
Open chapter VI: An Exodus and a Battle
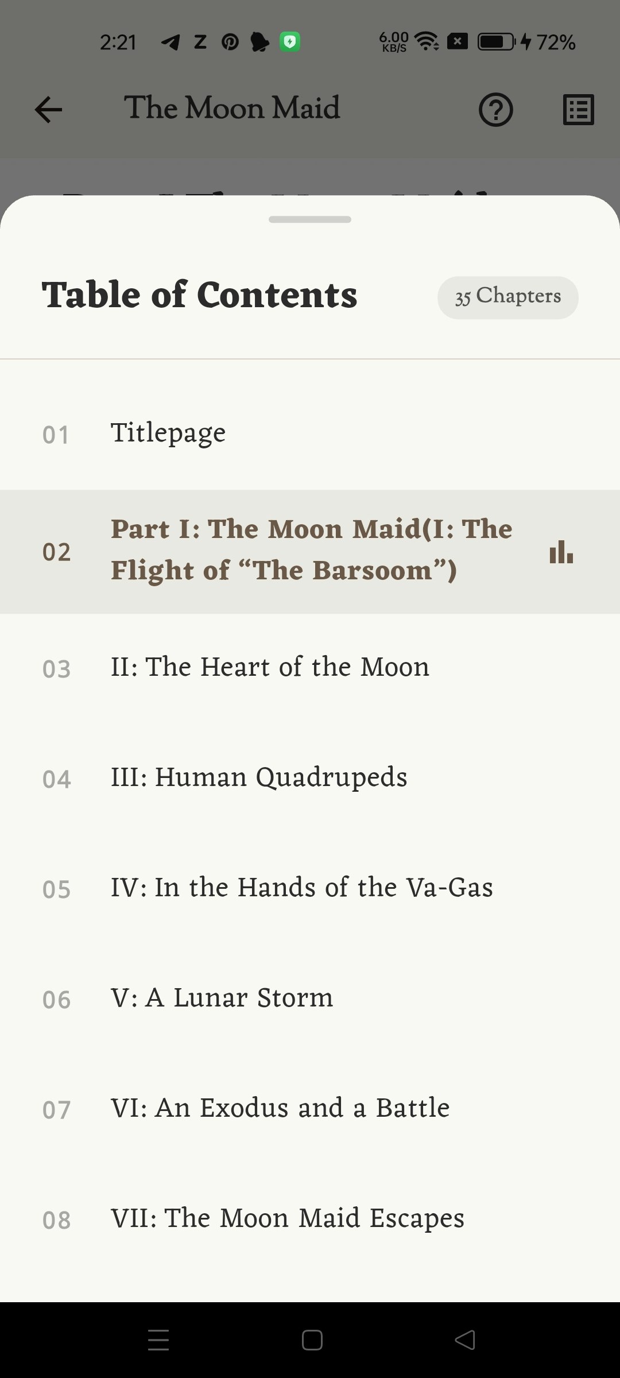coord(280,1108)
